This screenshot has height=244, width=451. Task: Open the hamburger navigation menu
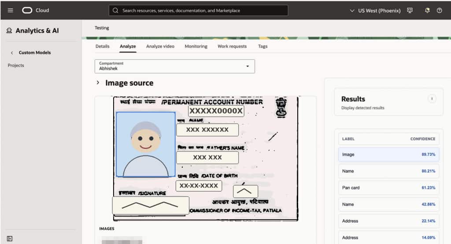pos(11,11)
